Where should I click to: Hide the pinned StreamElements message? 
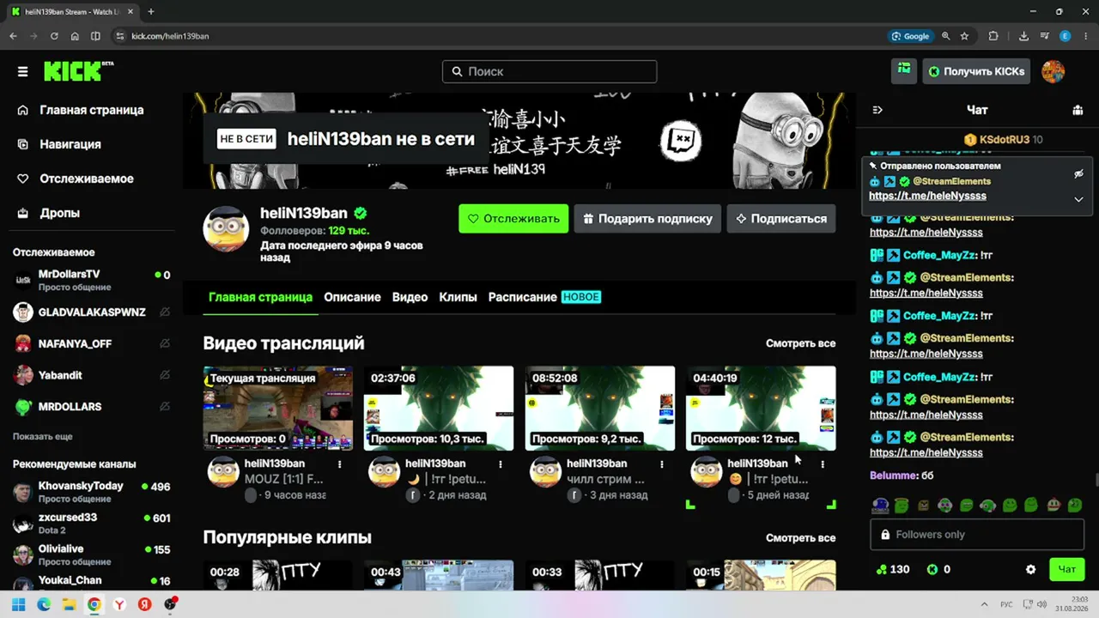tap(1078, 173)
